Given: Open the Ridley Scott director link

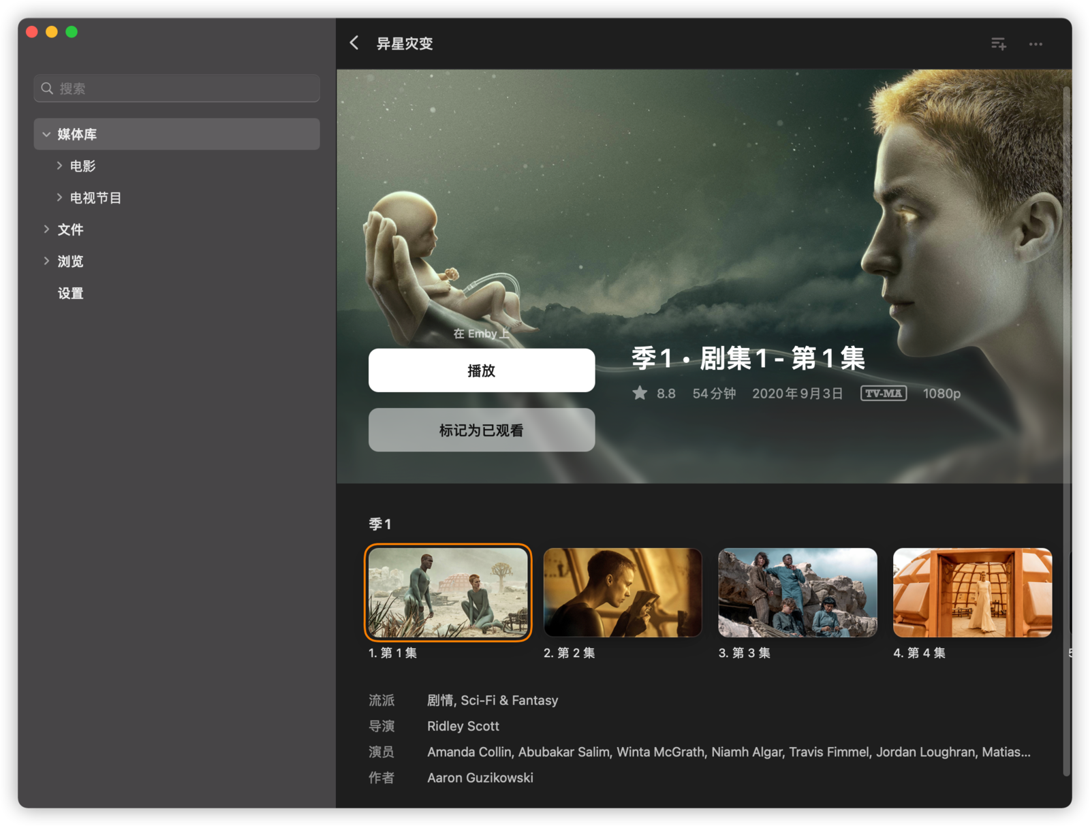Looking at the screenshot, I should tap(463, 726).
